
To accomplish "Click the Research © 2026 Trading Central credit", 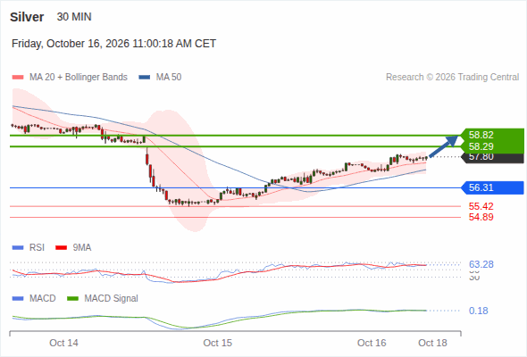I will click(x=453, y=78).
